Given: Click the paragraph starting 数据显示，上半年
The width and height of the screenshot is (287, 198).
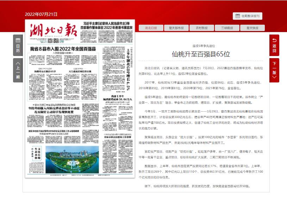Looking at the screenshot, I should click(x=201, y=172).
